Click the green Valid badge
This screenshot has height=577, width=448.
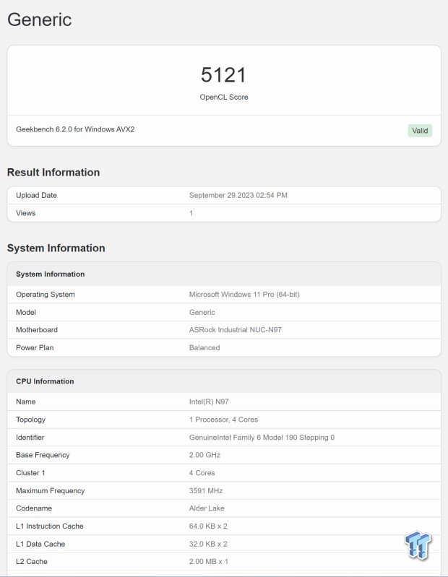click(419, 131)
